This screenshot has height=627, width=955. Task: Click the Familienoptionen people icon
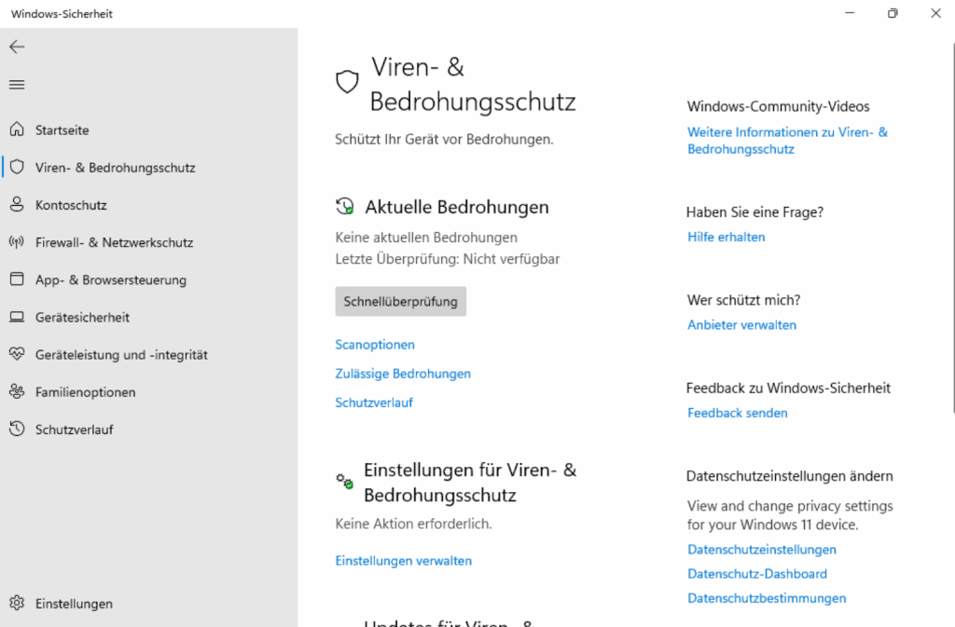pos(17,392)
